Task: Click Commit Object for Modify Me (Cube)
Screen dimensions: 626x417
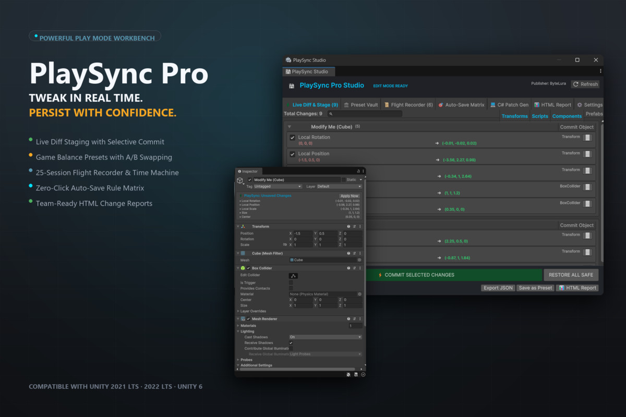Action: pyautogui.click(x=577, y=127)
